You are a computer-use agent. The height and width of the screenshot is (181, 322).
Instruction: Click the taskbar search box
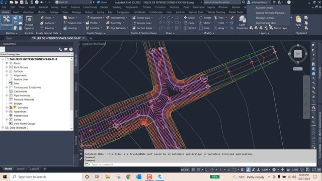(x=46, y=176)
